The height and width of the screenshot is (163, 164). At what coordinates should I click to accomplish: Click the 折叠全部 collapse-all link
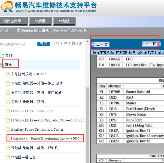75,43
